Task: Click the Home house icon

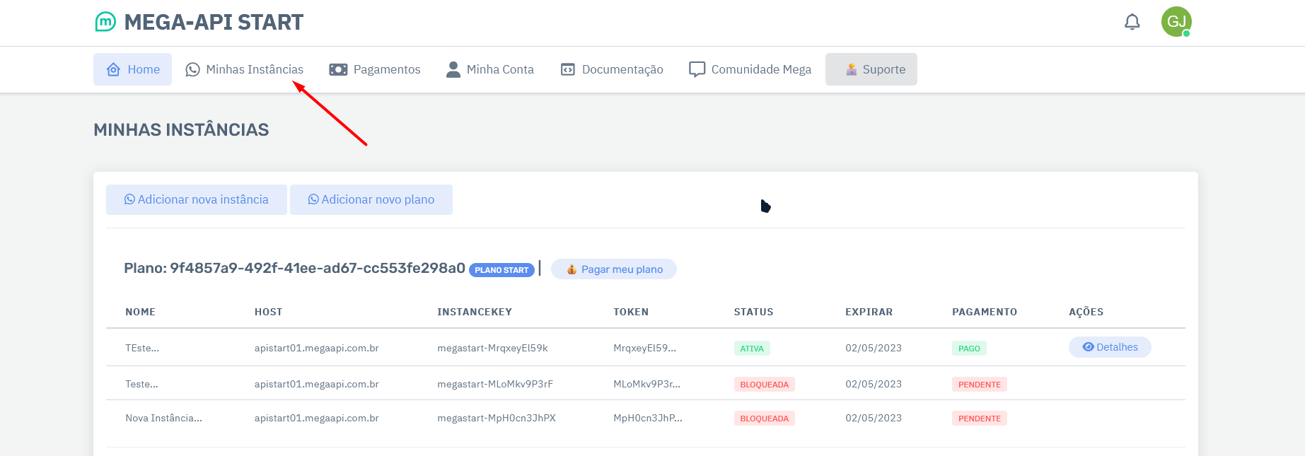Action: (113, 69)
